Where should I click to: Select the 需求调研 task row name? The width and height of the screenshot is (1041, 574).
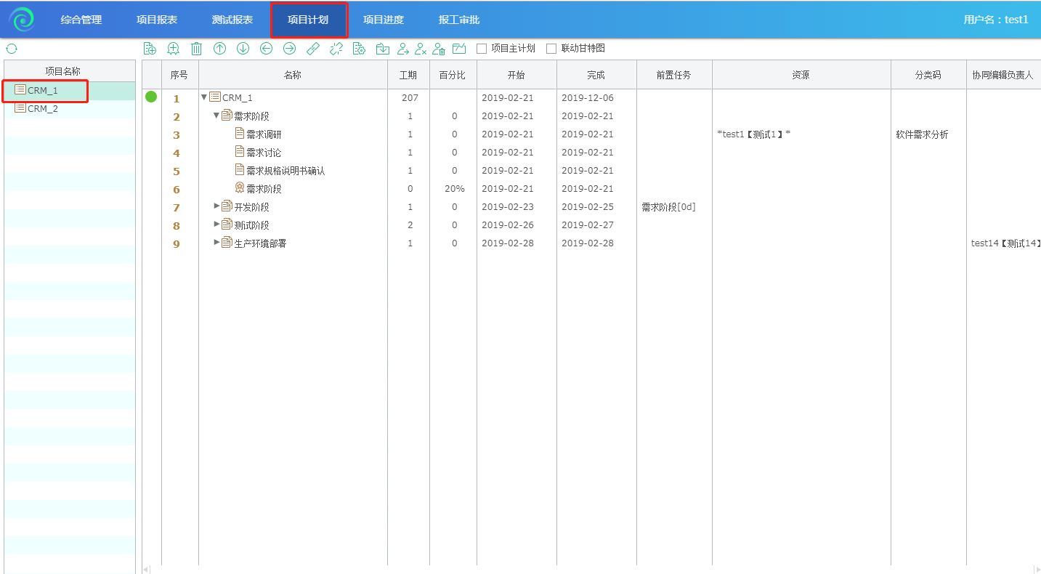264,134
